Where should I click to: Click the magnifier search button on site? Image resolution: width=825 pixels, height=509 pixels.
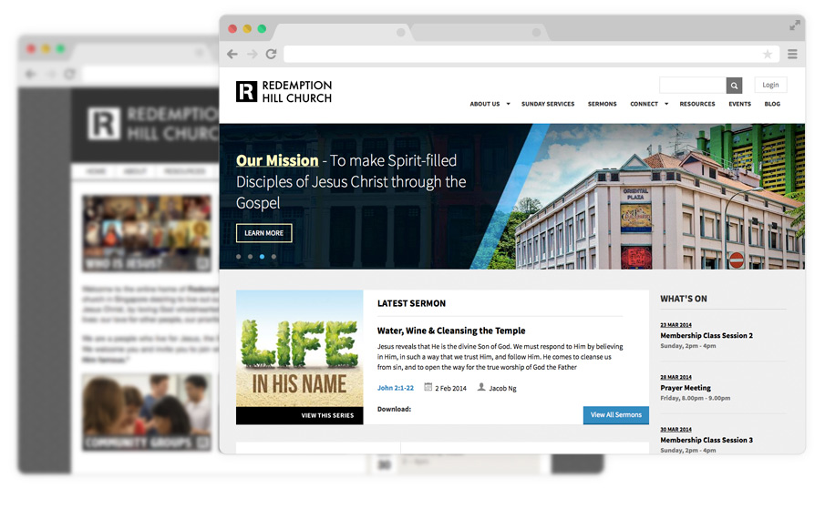pyautogui.click(x=734, y=85)
